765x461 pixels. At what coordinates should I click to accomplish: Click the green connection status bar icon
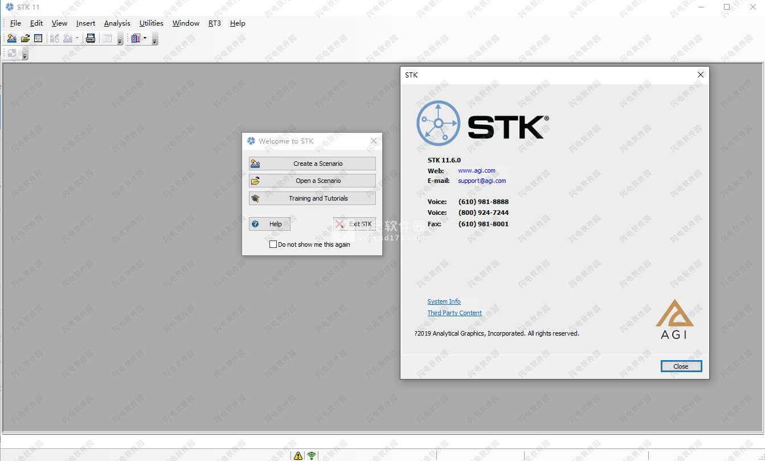click(312, 456)
